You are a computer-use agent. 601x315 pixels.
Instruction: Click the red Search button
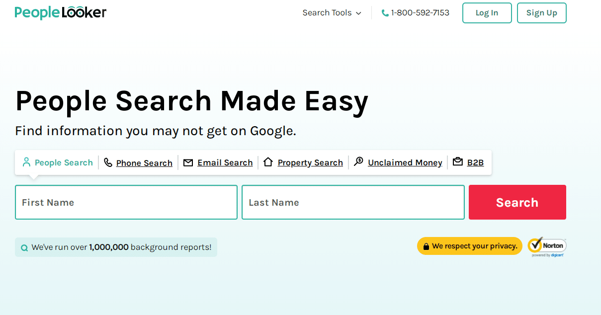[x=517, y=202]
